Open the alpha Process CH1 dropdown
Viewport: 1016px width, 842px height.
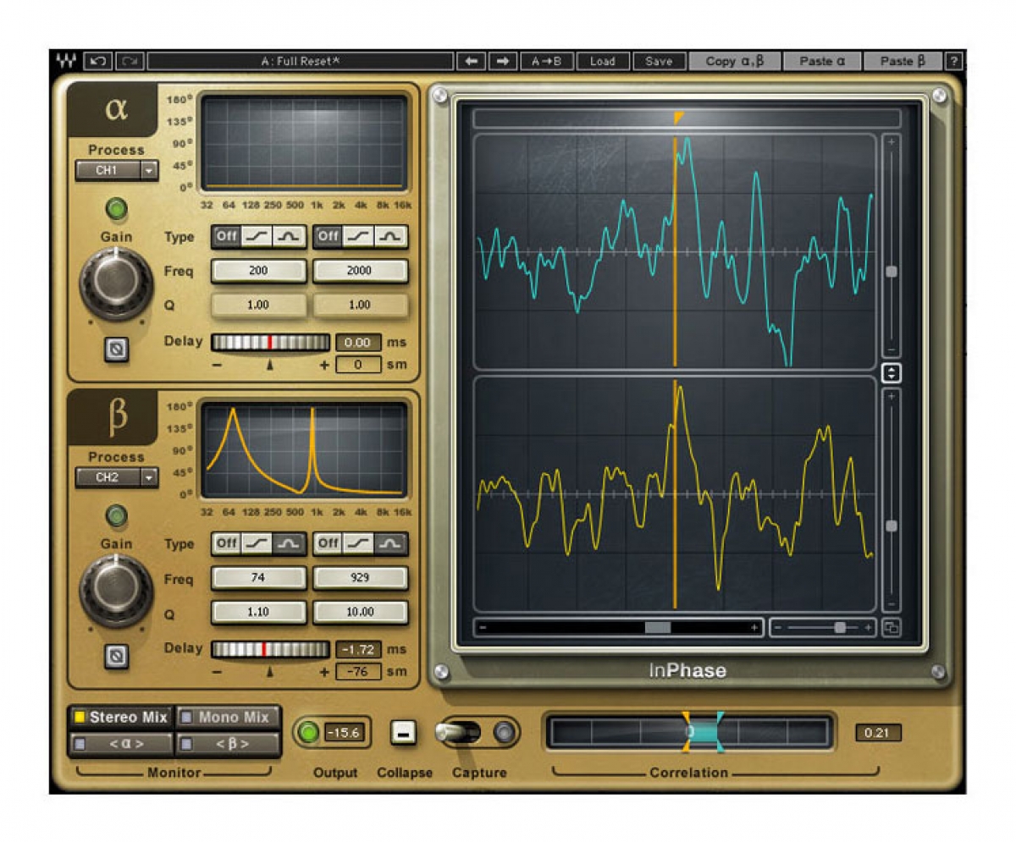point(117,171)
